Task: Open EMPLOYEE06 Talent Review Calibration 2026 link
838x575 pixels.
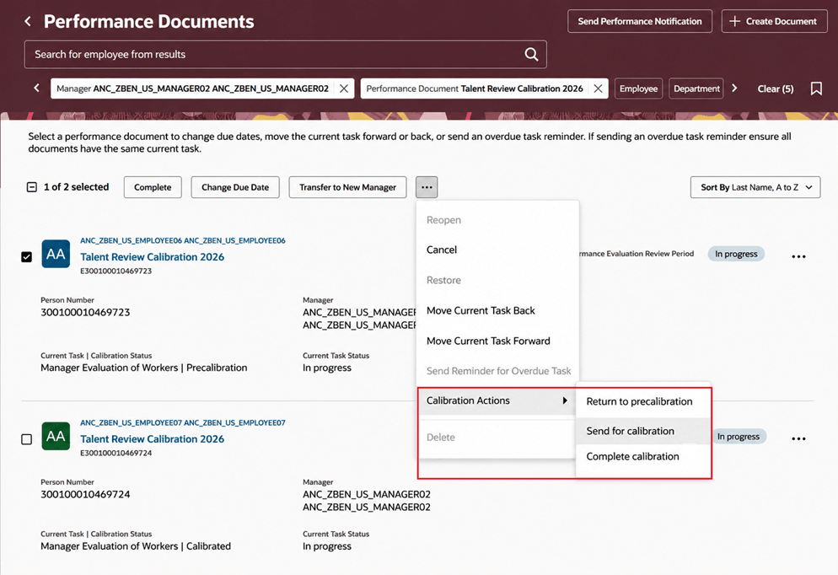Action: [x=153, y=257]
